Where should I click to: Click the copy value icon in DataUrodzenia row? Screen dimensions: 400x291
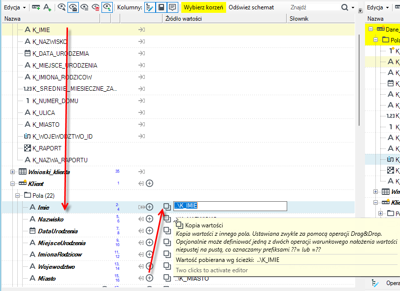coord(167,230)
